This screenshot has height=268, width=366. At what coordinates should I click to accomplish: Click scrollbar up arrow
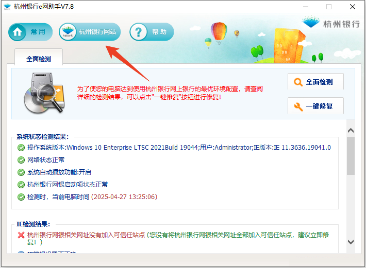pyautogui.click(x=351, y=130)
